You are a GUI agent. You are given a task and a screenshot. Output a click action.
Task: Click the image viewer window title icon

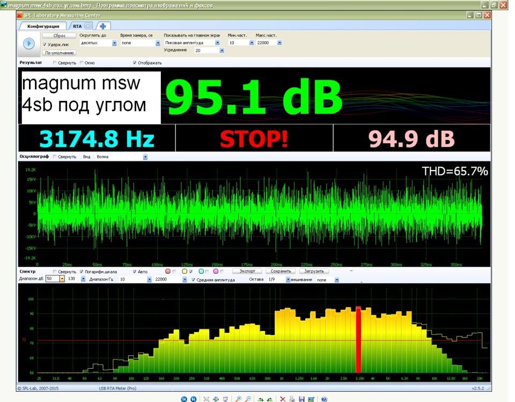(4, 5)
